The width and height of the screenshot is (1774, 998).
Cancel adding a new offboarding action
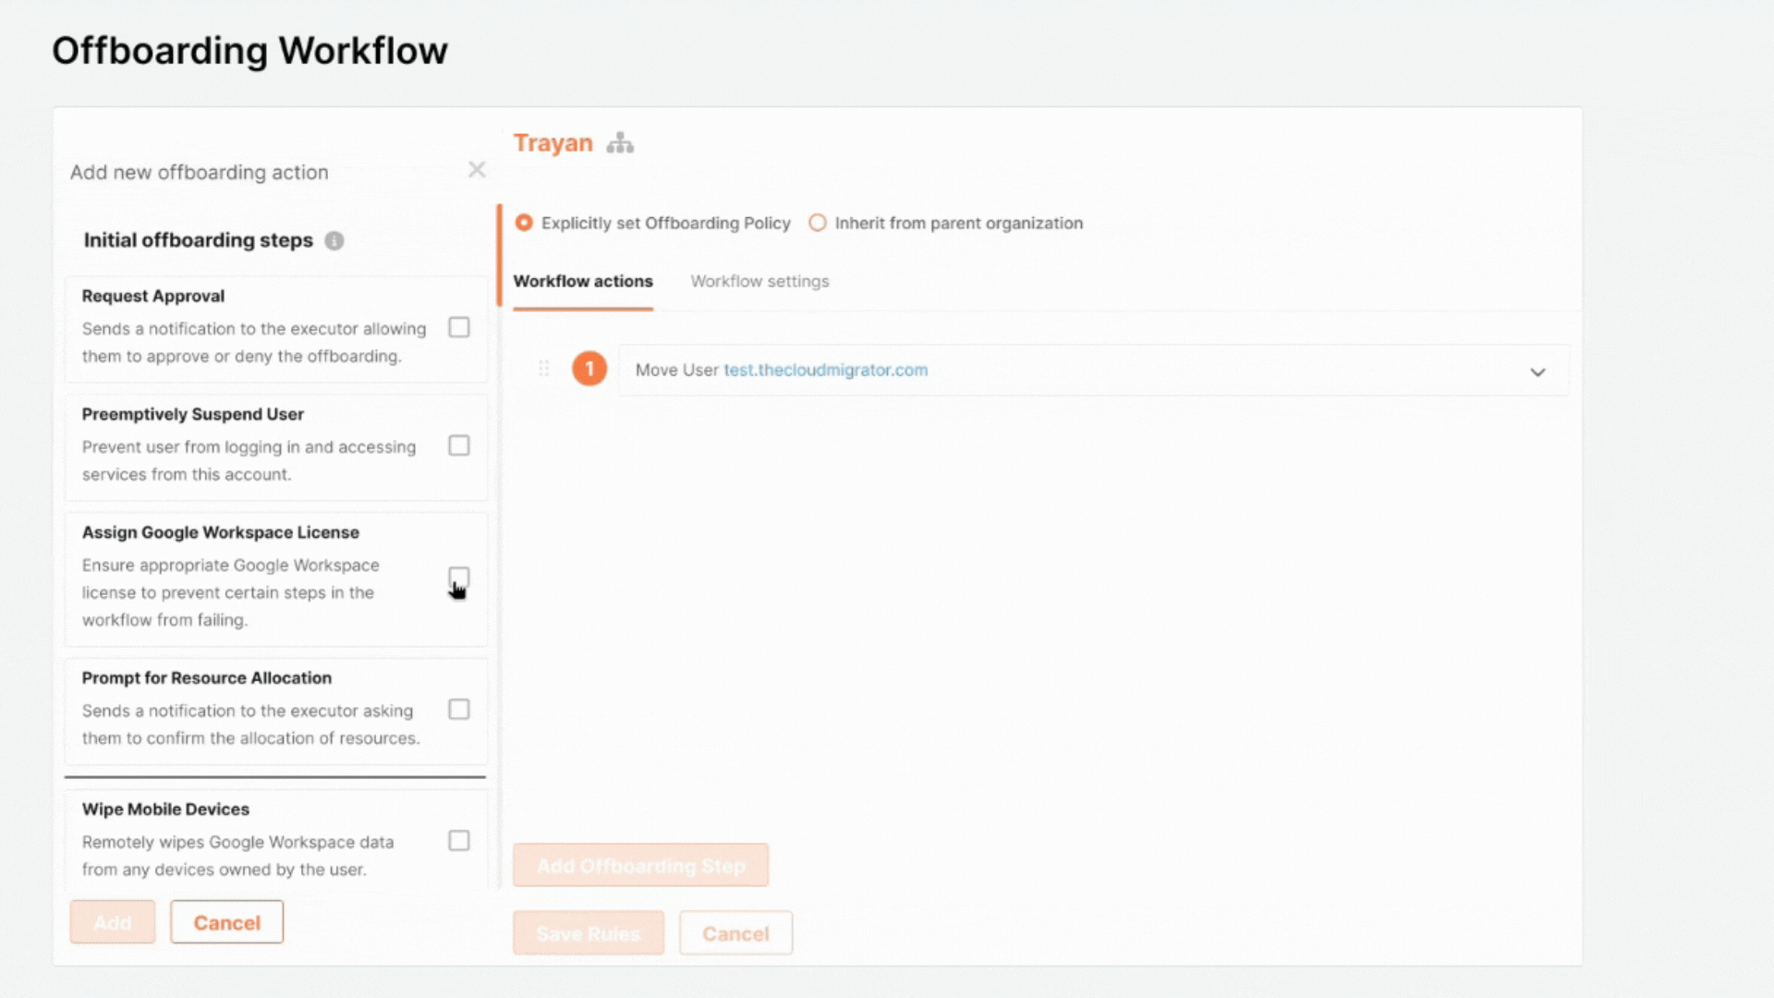(x=227, y=922)
